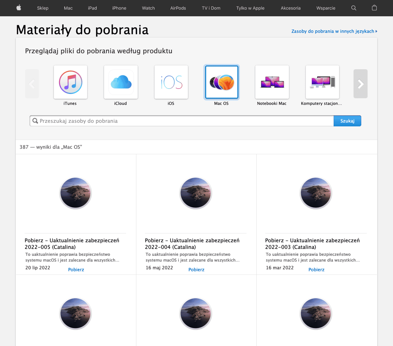Open Akcesoria in the navigation bar
This screenshot has height=346, width=393.
291,8
